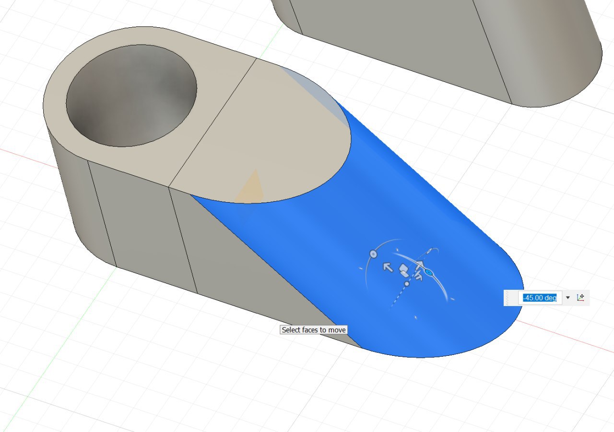Click the left-pointing translate arrow of manipulator
This screenshot has height=432, width=614.
point(388,267)
